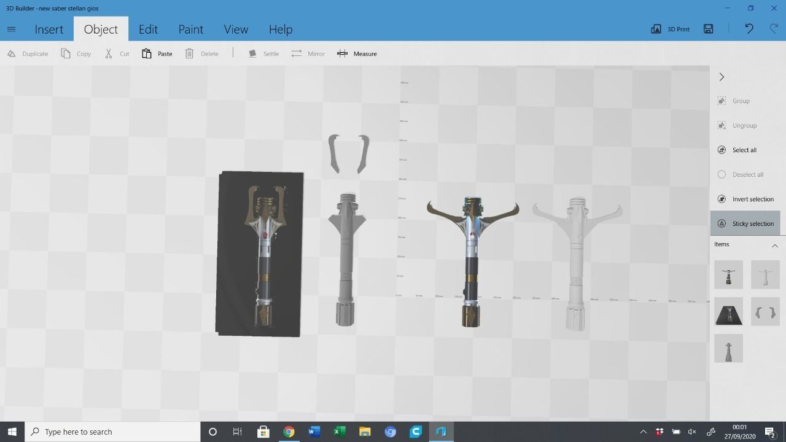Paste from the clipboard
Viewport: 786px width, 442px height.
tap(157, 53)
